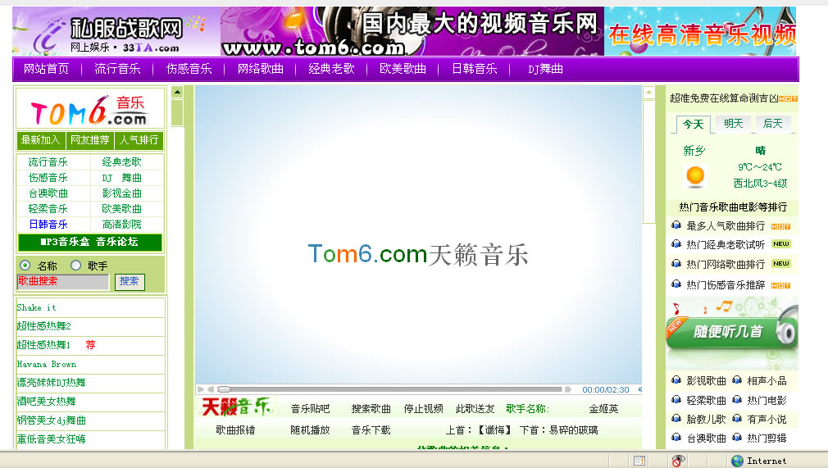
Task: Select the 名称 search radio button
Action: [x=25, y=266]
